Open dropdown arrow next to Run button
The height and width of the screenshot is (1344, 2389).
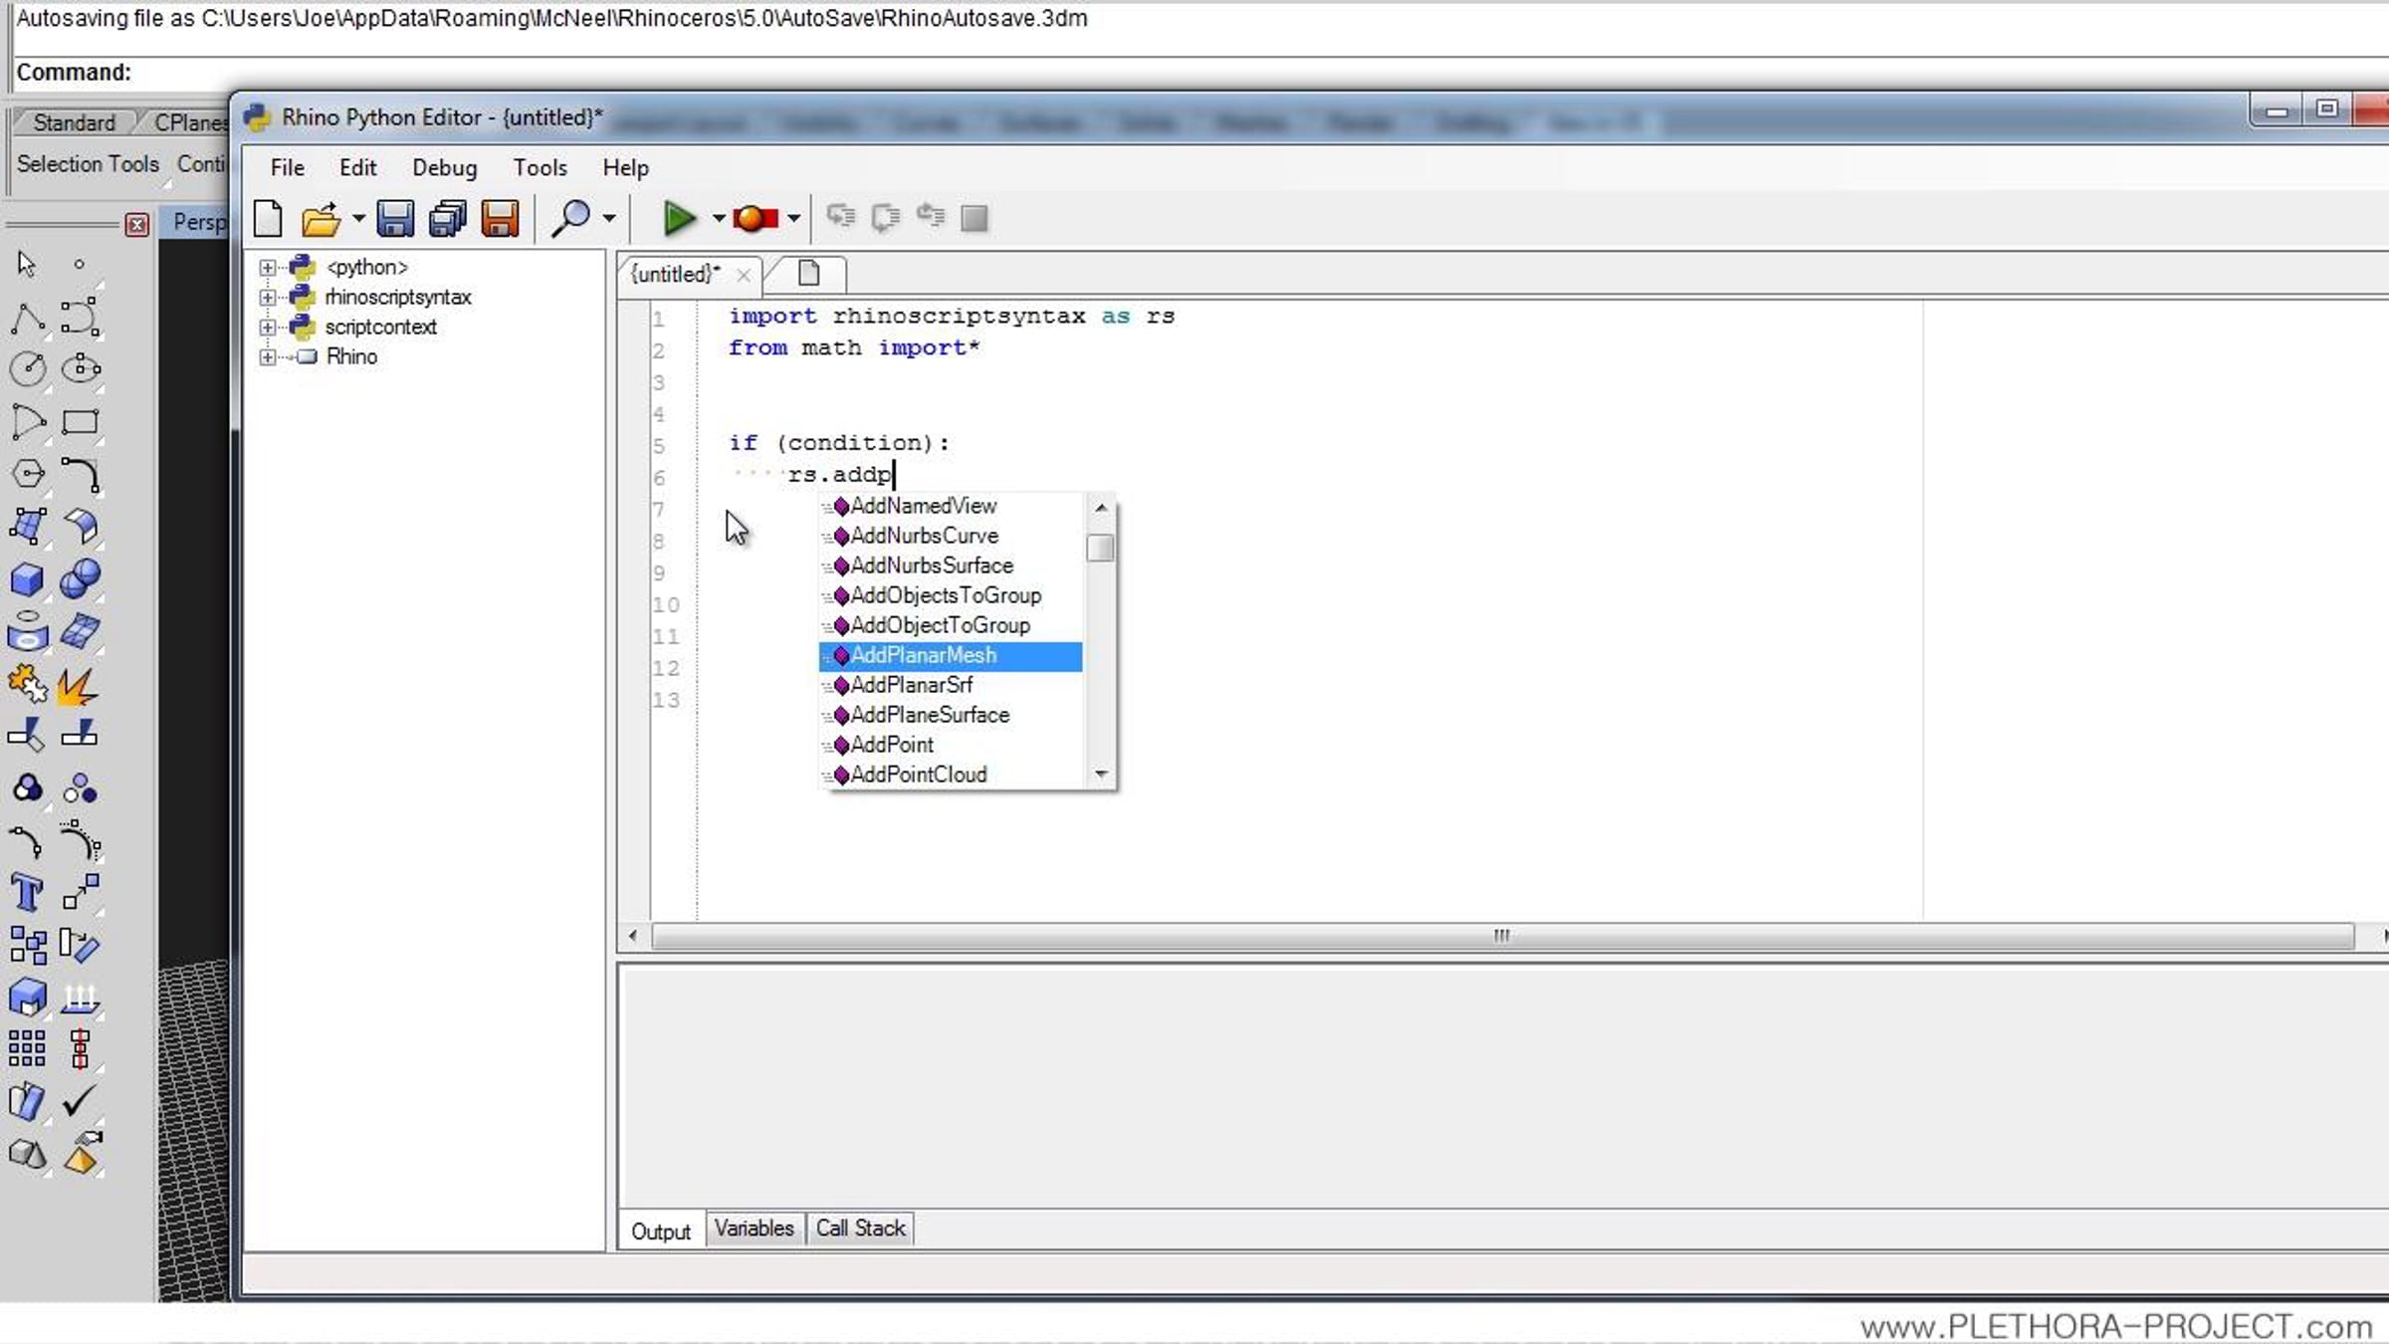(x=719, y=218)
